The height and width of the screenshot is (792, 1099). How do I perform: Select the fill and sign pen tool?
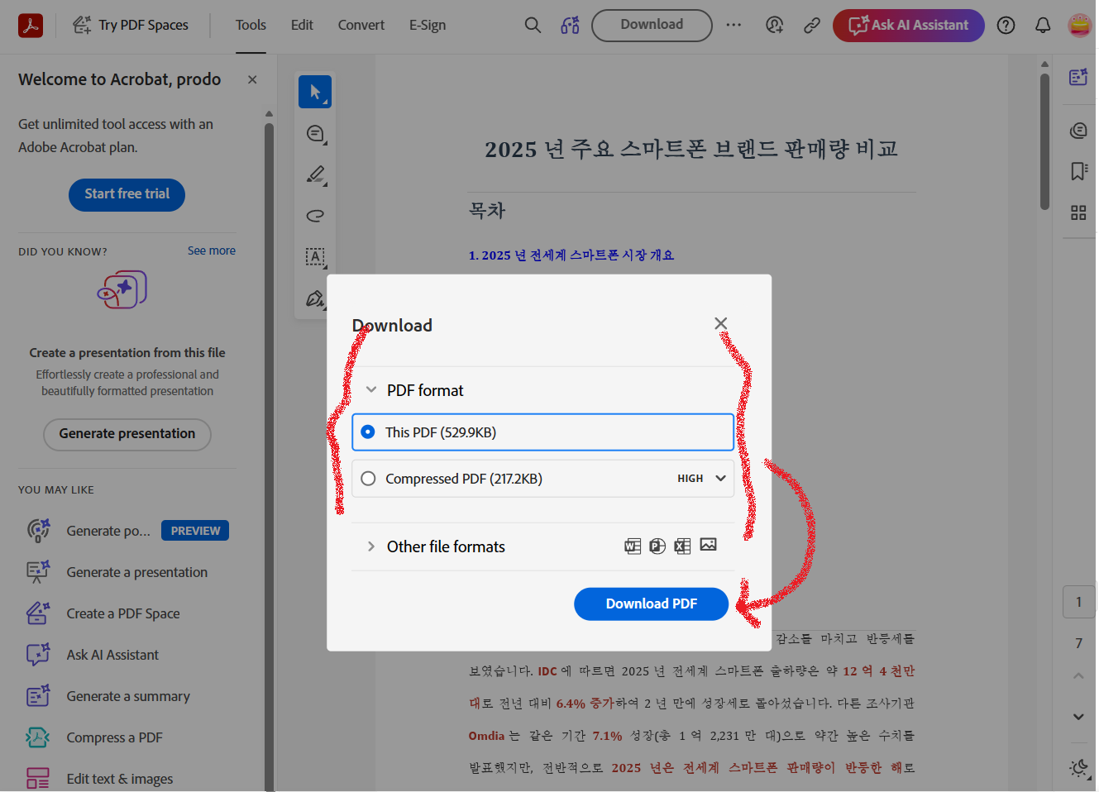coord(315,298)
